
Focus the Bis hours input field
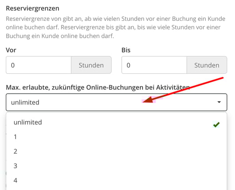(x=154, y=65)
